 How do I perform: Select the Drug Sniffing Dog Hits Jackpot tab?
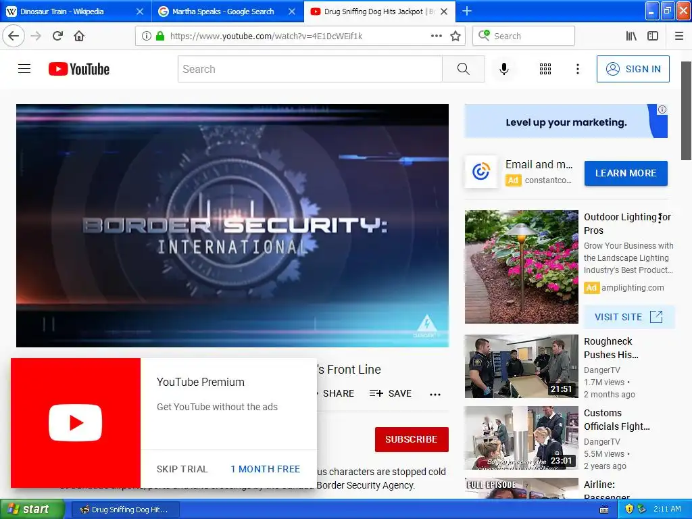(380, 11)
